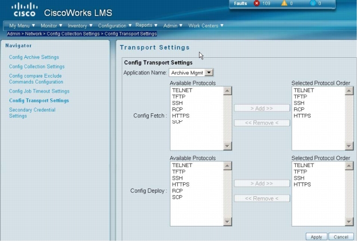Select TELNET in Config Deploy available protocols
Viewport: 358px width, 242px height.
182,165
